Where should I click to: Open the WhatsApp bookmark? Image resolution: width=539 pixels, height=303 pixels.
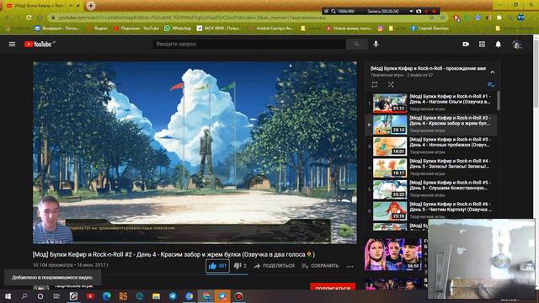click(178, 28)
